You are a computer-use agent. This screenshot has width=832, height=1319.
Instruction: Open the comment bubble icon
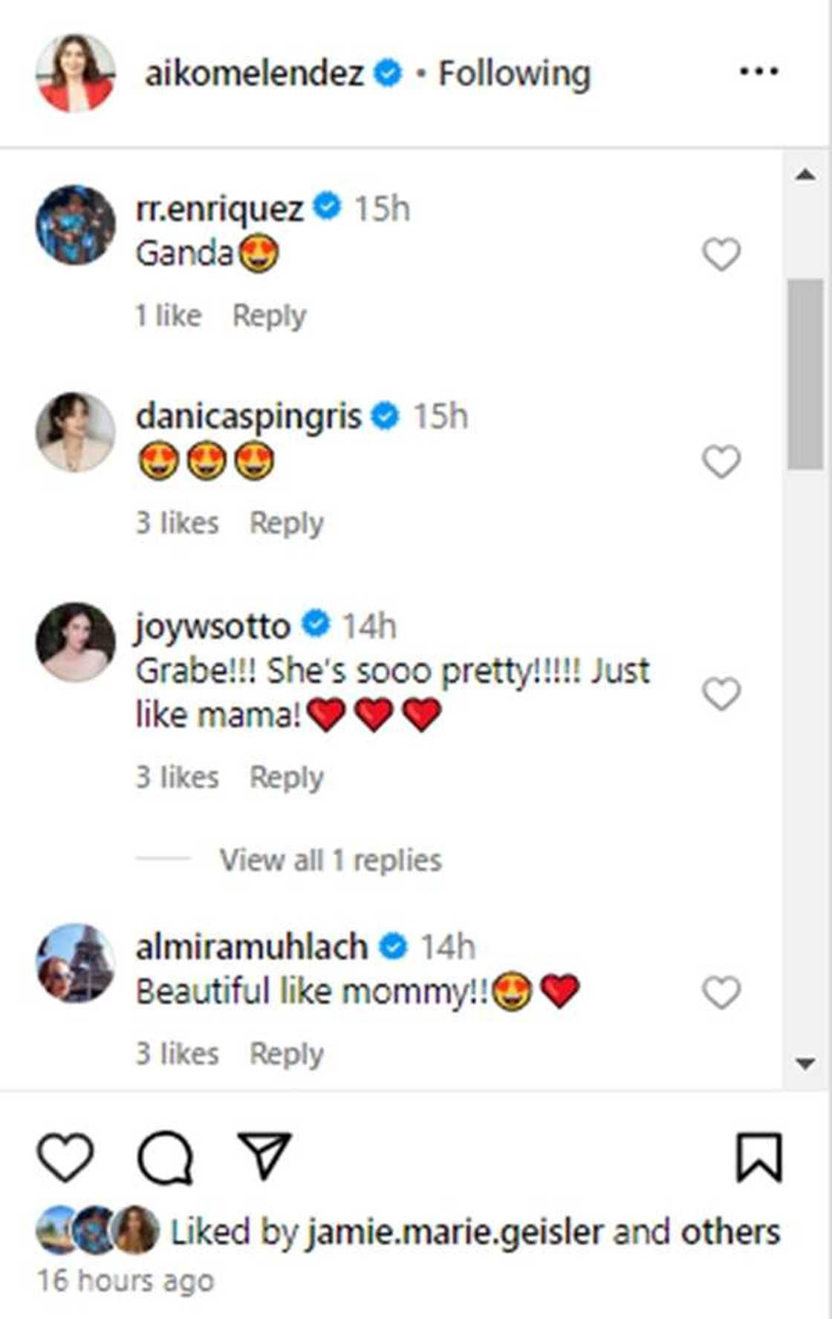coord(165,1157)
